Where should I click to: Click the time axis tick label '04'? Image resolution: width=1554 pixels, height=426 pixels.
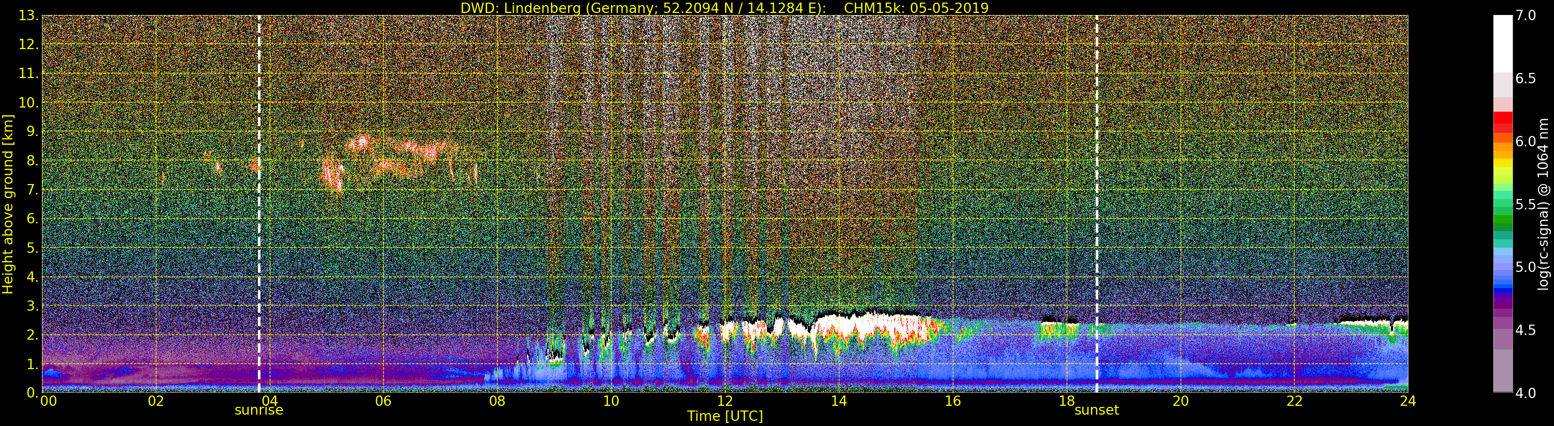click(270, 401)
